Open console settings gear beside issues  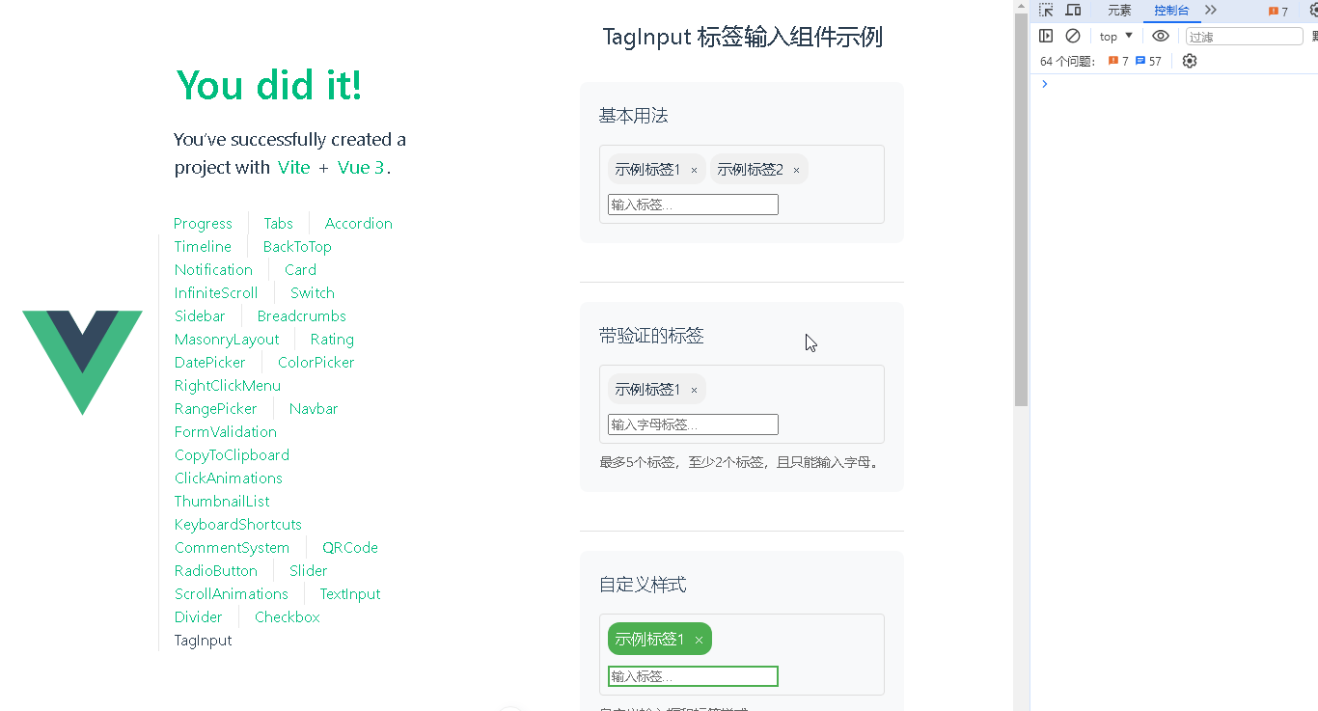pos(1190,61)
